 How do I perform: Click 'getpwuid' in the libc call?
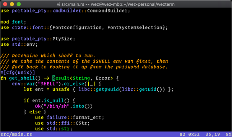[x=107, y=90]
